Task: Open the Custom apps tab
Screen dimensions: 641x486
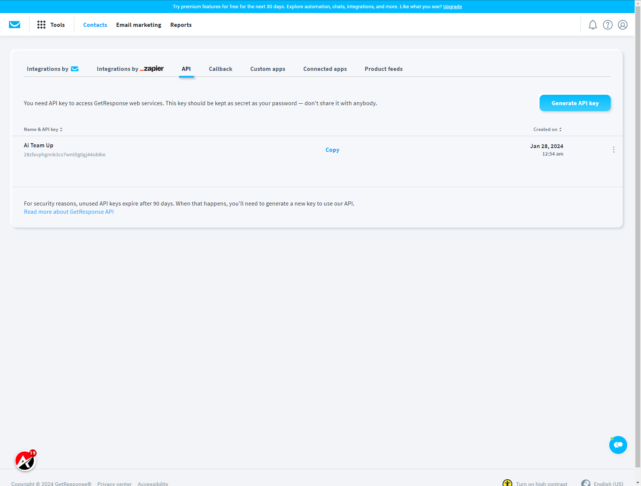Action: [x=268, y=69]
